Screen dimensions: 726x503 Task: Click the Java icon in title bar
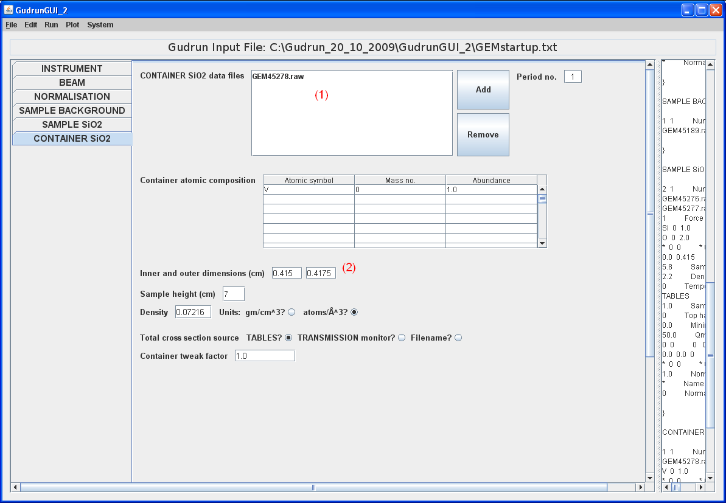(9, 10)
